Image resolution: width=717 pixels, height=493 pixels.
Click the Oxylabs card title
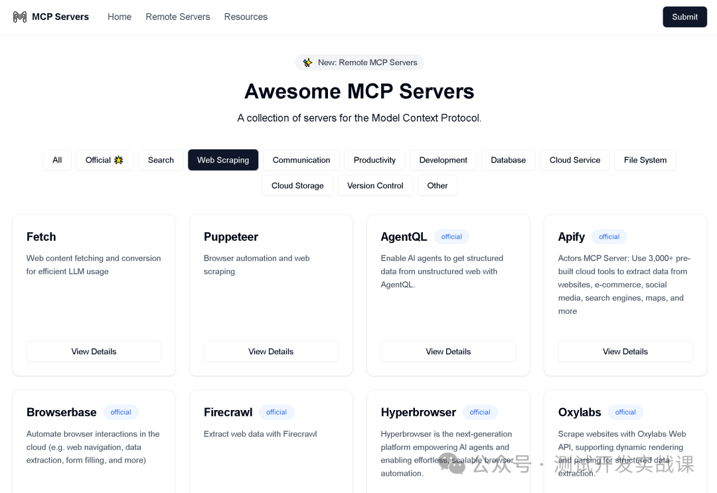pos(580,412)
